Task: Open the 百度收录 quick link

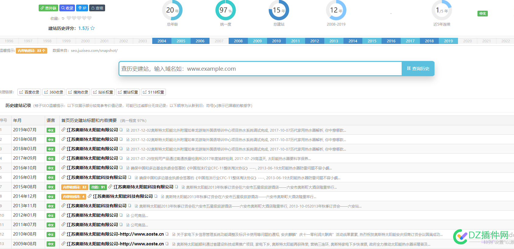Action: coord(29,92)
